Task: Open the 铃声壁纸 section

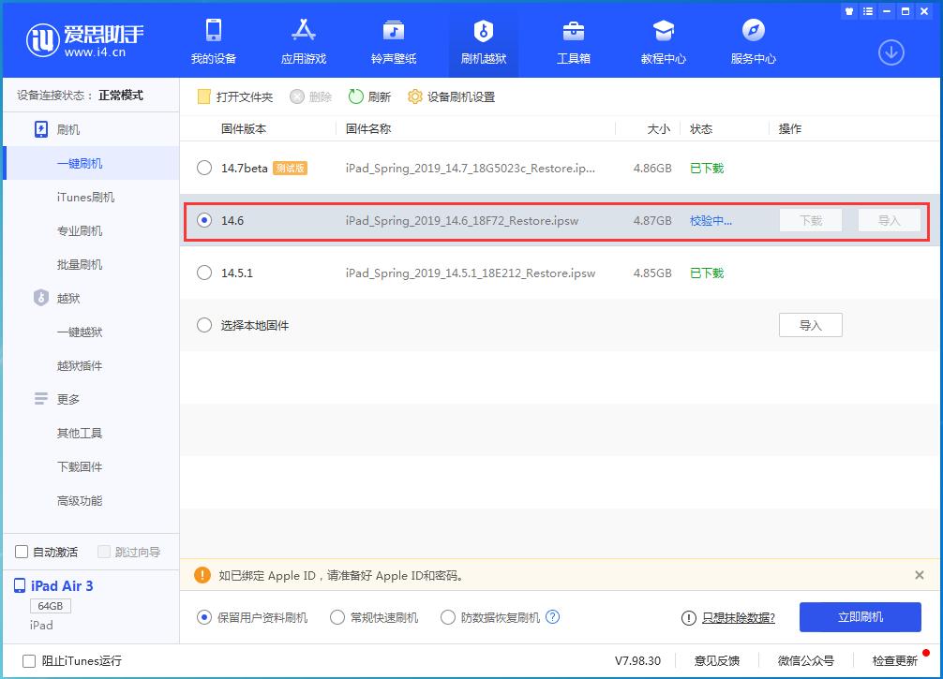Action: tap(393, 42)
